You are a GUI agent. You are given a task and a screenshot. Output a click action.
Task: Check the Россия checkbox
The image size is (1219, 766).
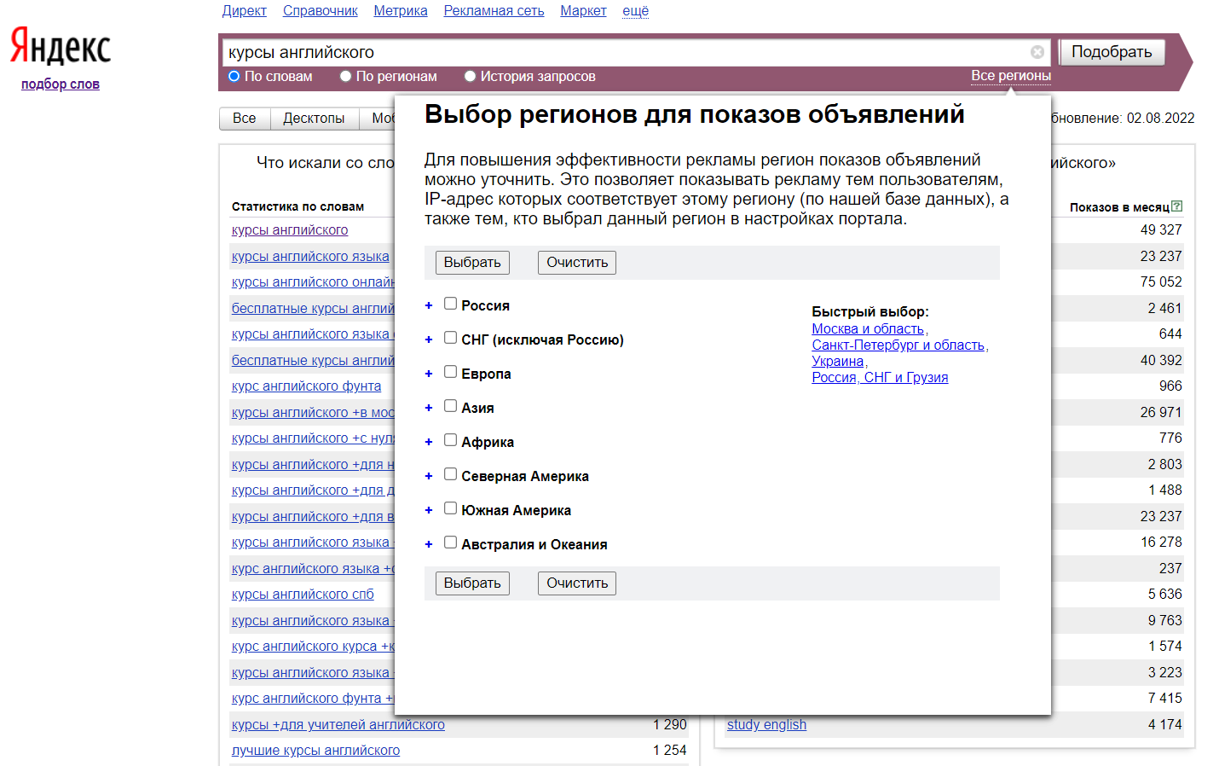coord(450,304)
